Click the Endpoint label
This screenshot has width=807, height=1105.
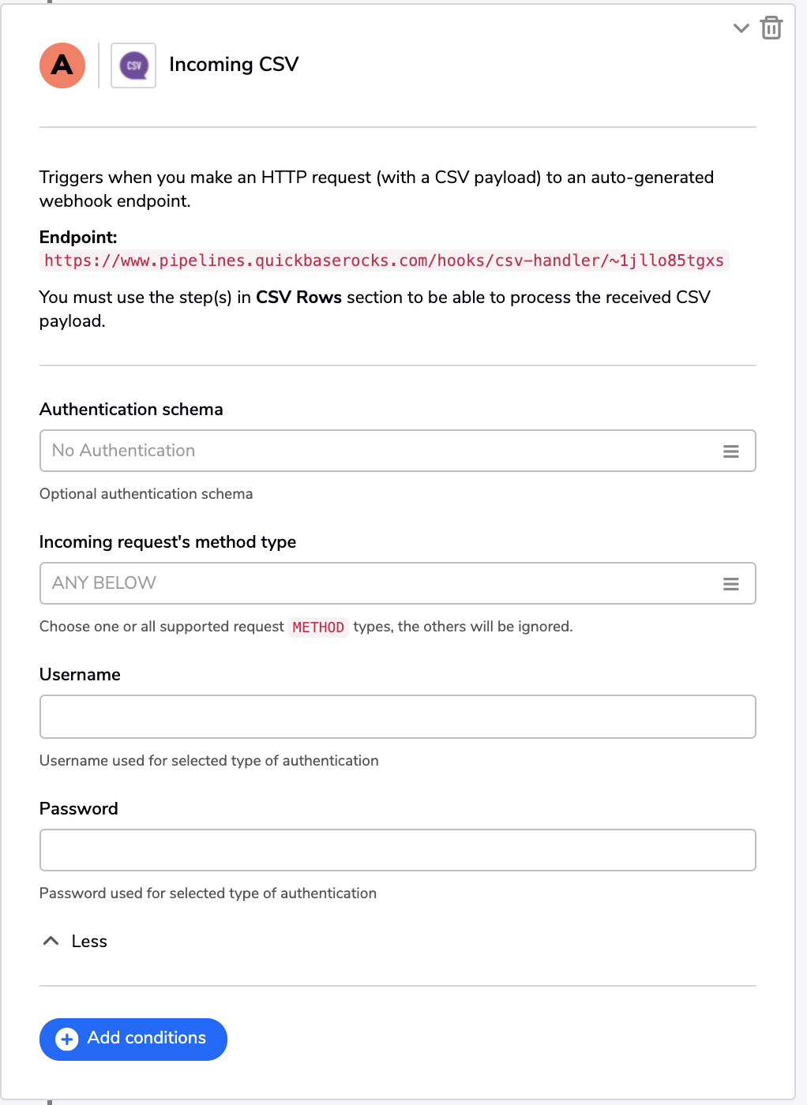tap(78, 238)
